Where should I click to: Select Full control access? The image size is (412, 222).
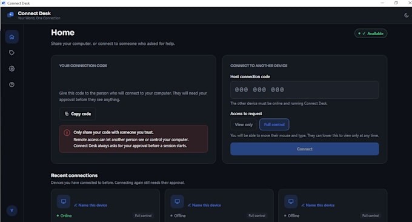click(x=274, y=125)
